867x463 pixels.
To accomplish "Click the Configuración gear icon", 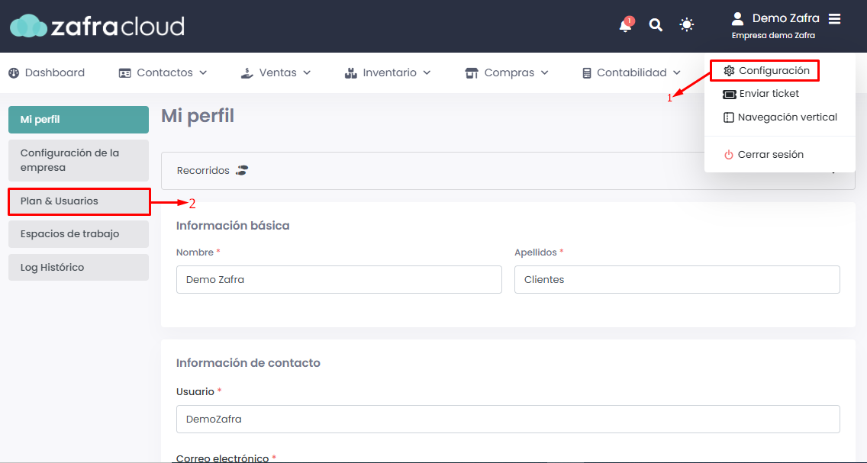I will pos(729,71).
